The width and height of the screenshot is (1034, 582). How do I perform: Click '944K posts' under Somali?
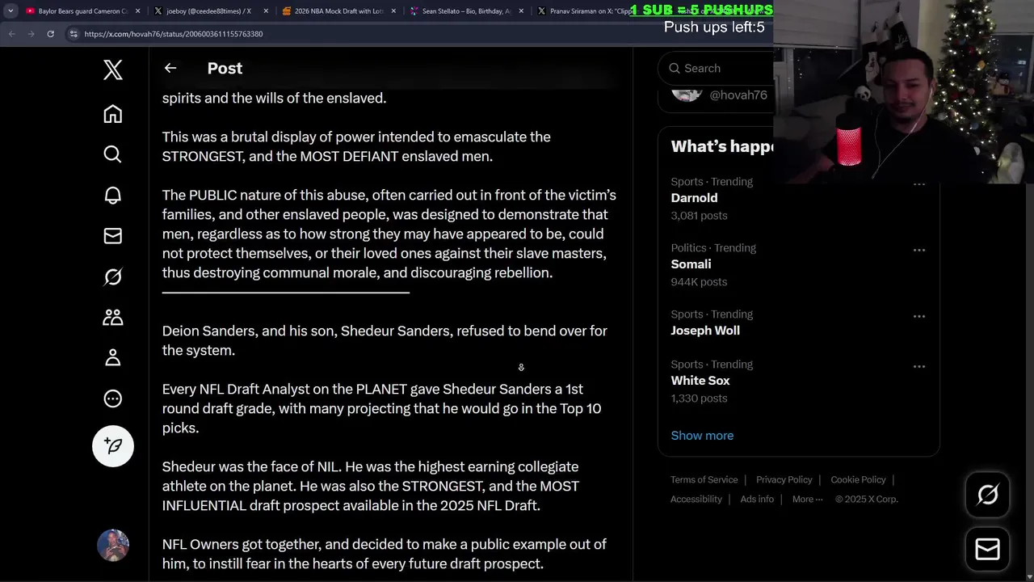[x=699, y=282]
